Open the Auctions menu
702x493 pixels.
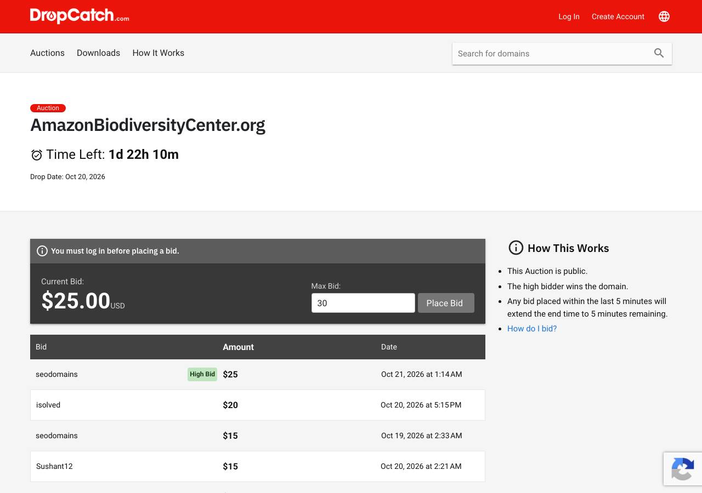point(47,53)
